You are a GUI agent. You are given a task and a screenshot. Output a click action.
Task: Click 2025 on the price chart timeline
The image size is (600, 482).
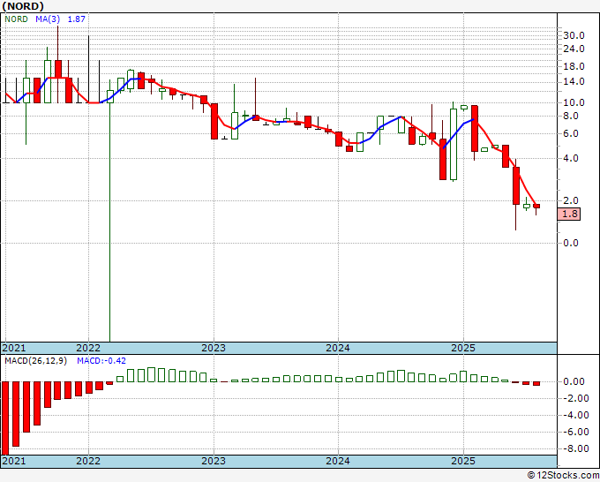point(463,348)
